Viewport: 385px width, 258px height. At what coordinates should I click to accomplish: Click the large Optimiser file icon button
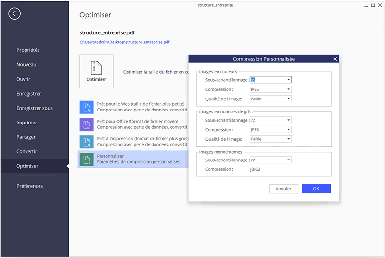pyautogui.click(x=96, y=71)
